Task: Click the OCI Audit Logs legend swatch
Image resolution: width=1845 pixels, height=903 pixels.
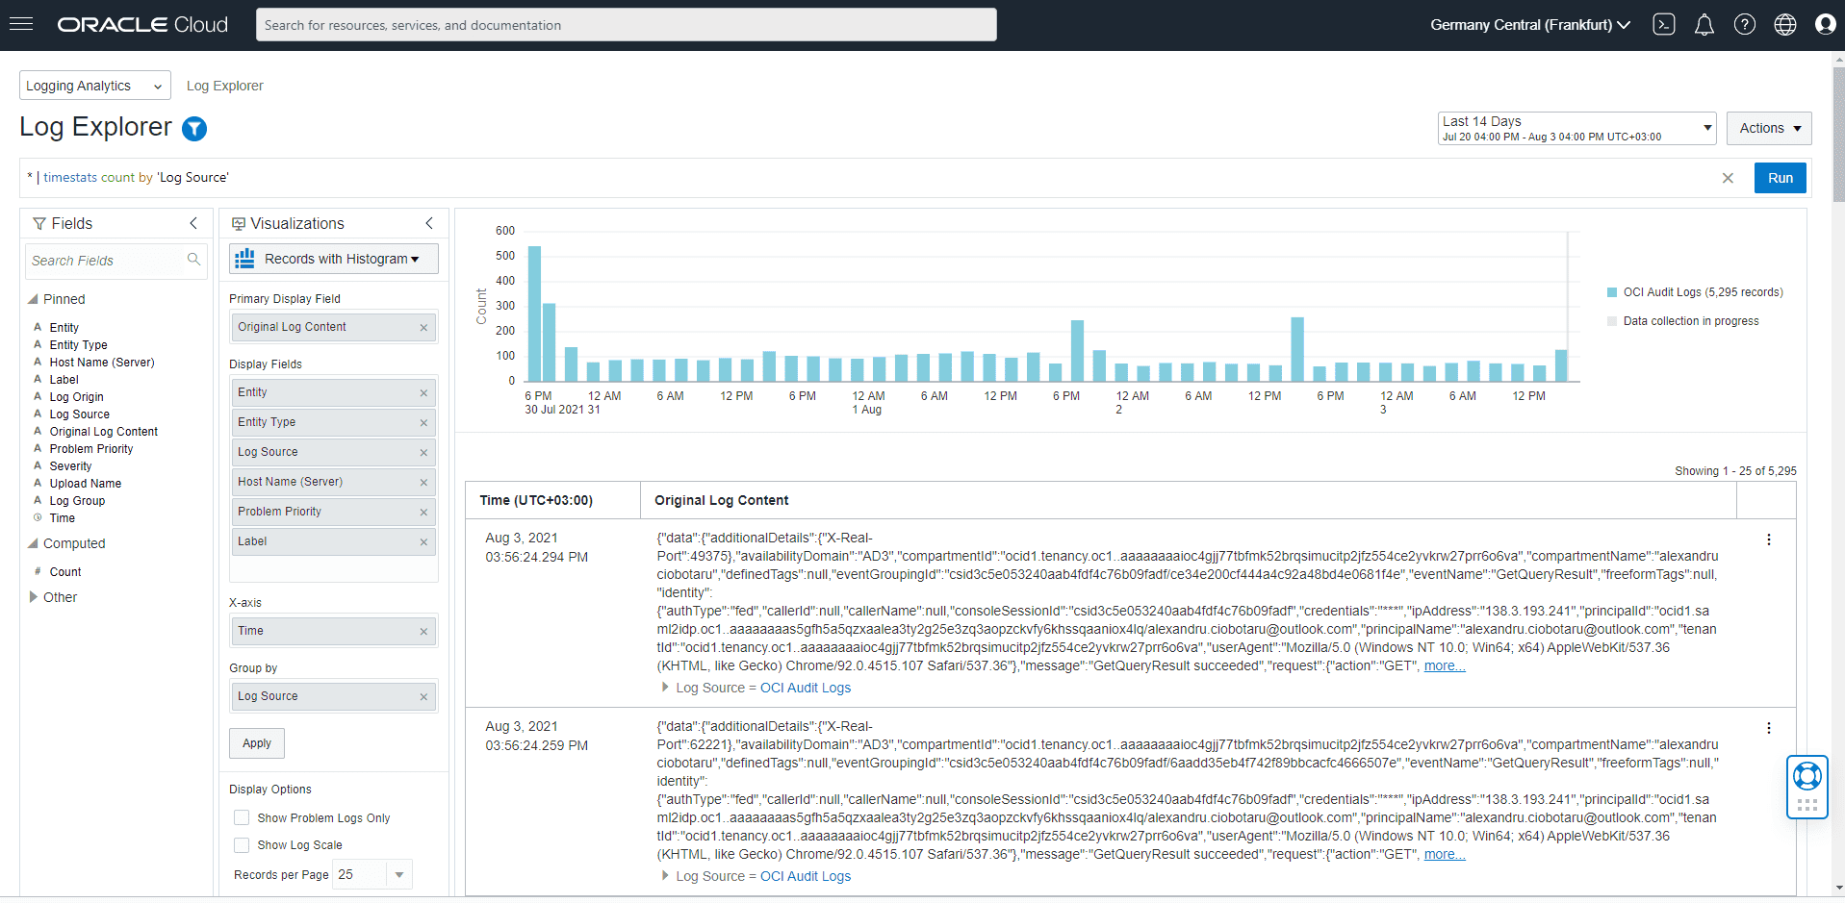Action: pyautogui.click(x=1612, y=292)
